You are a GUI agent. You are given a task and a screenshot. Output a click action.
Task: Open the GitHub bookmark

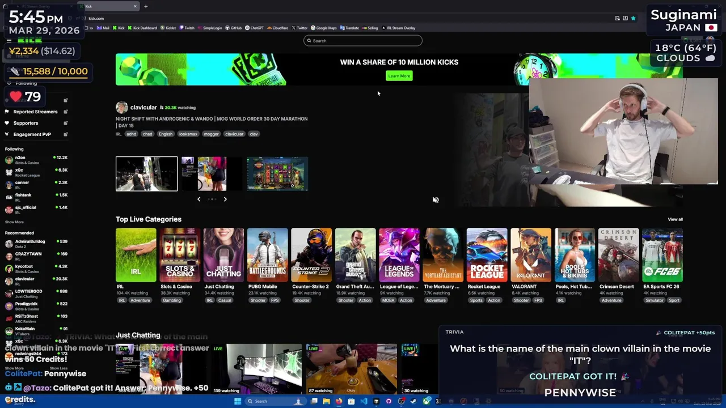(x=234, y=28)
